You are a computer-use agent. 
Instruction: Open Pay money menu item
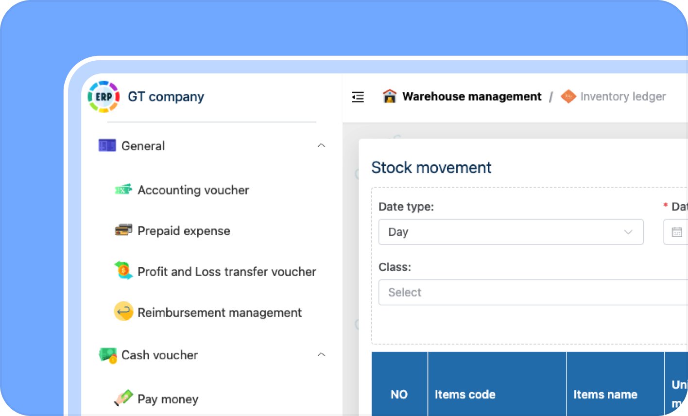(x=168, y=399)
